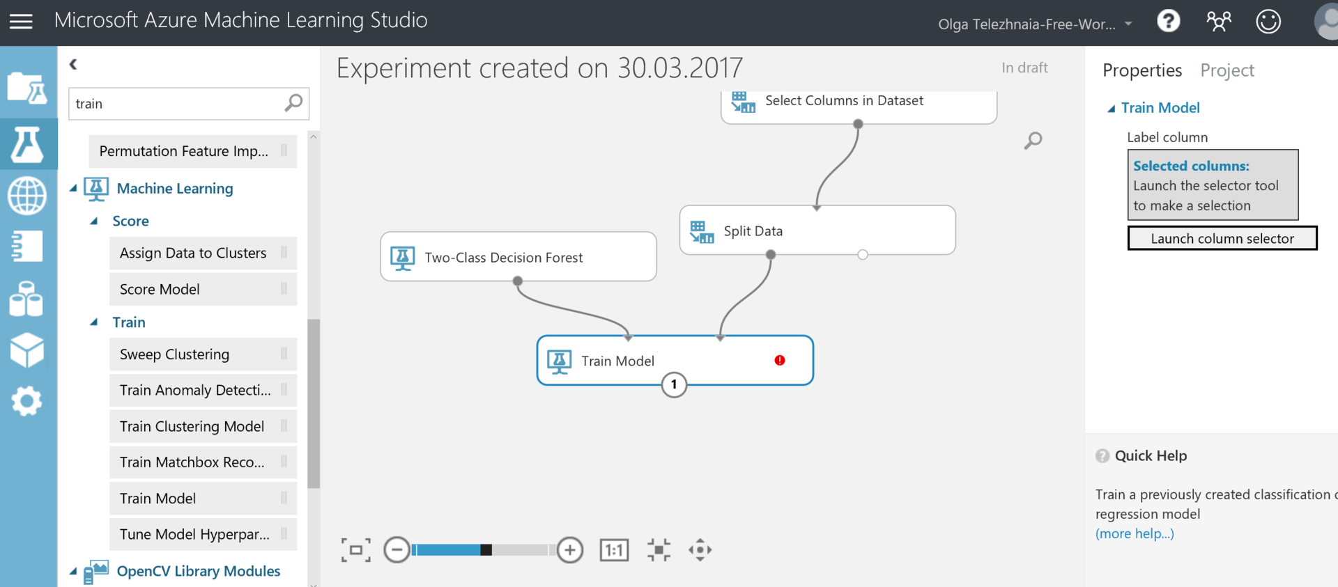The image size is (1338, 587).
Task: Select Tune Model Hyperparameters module
Action: (x=203, y=535)
